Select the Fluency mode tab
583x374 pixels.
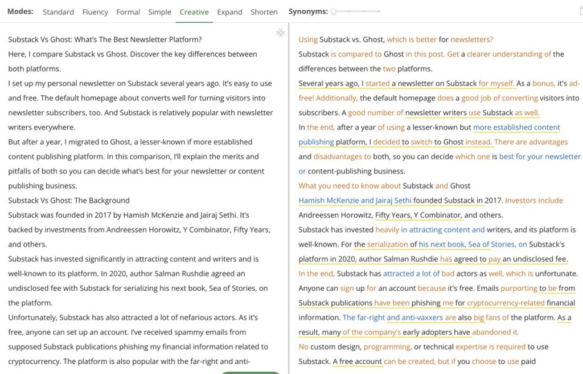point(95,12)
